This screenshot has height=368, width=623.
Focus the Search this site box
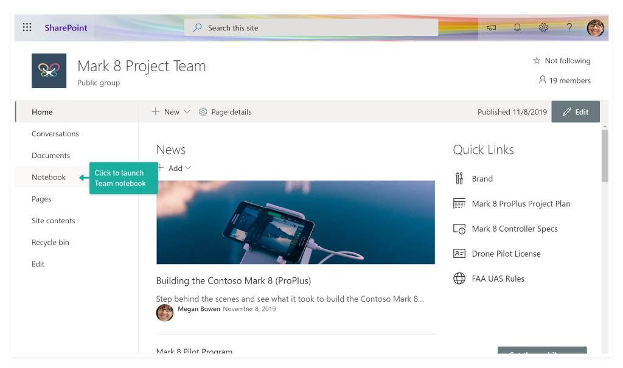pyautogui.click(x=311, y=28)
